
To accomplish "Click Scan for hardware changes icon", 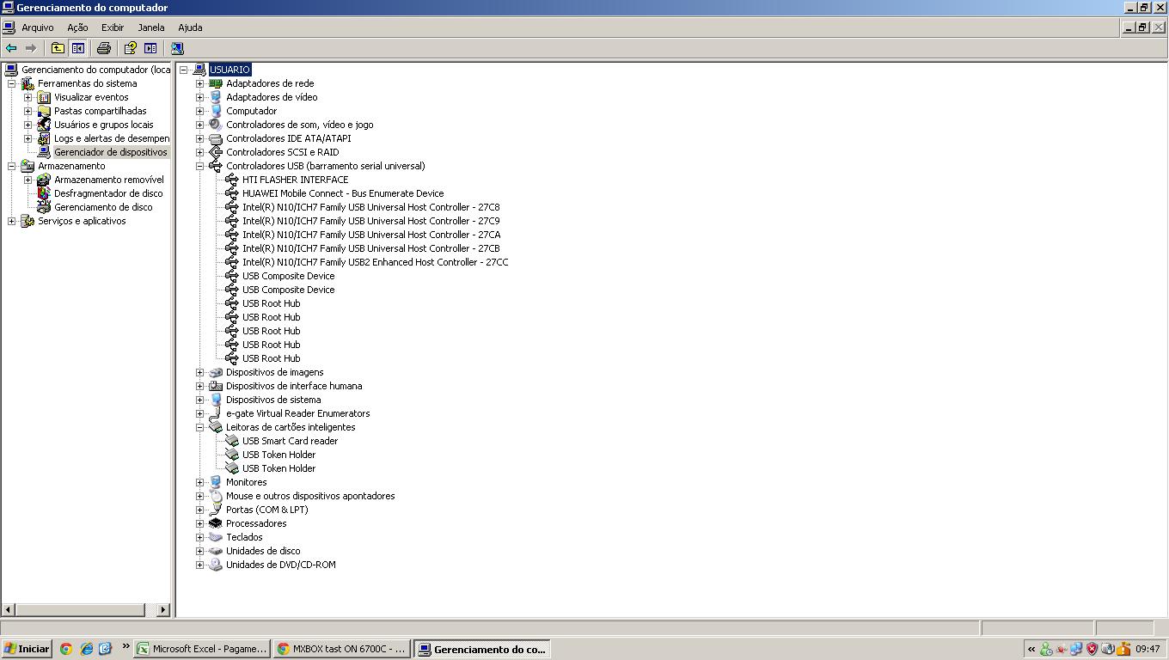I will [177, 48].
